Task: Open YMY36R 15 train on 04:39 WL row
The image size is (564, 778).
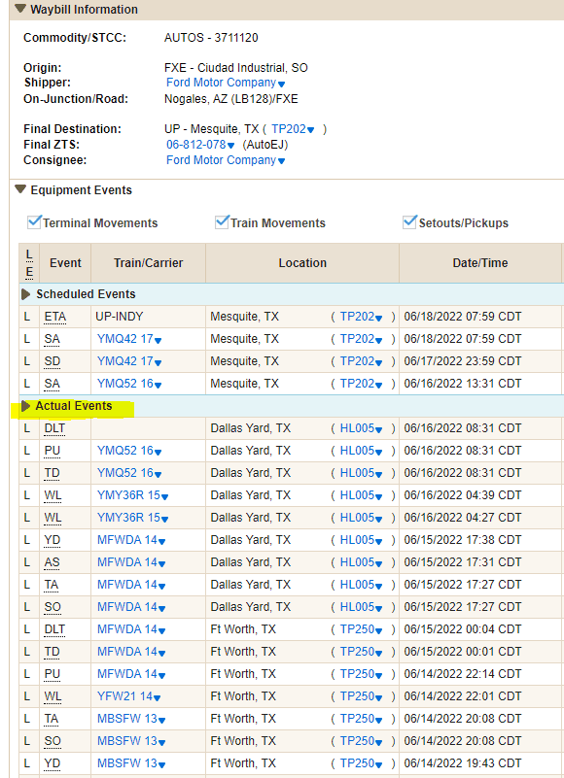Action: (132, 495)
